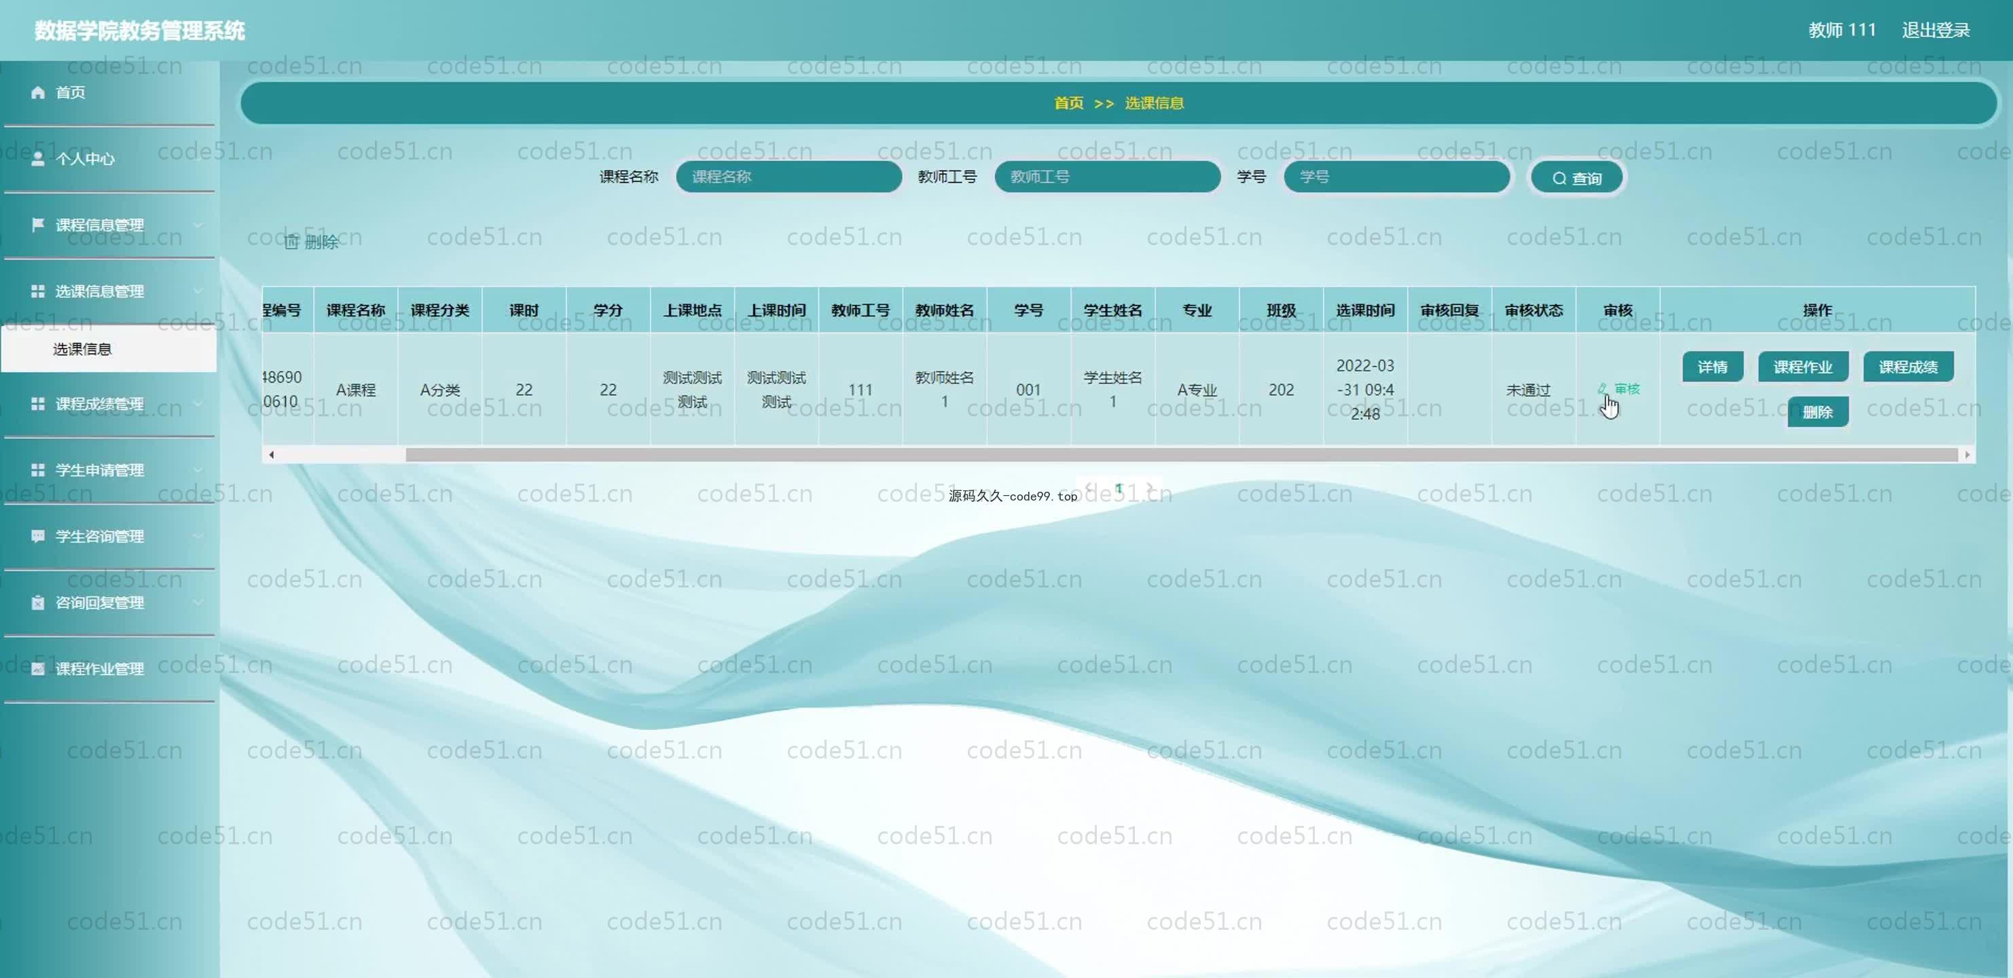
Task: Click the 数据学院教务管理系统 title
Action: coord(140,31)
